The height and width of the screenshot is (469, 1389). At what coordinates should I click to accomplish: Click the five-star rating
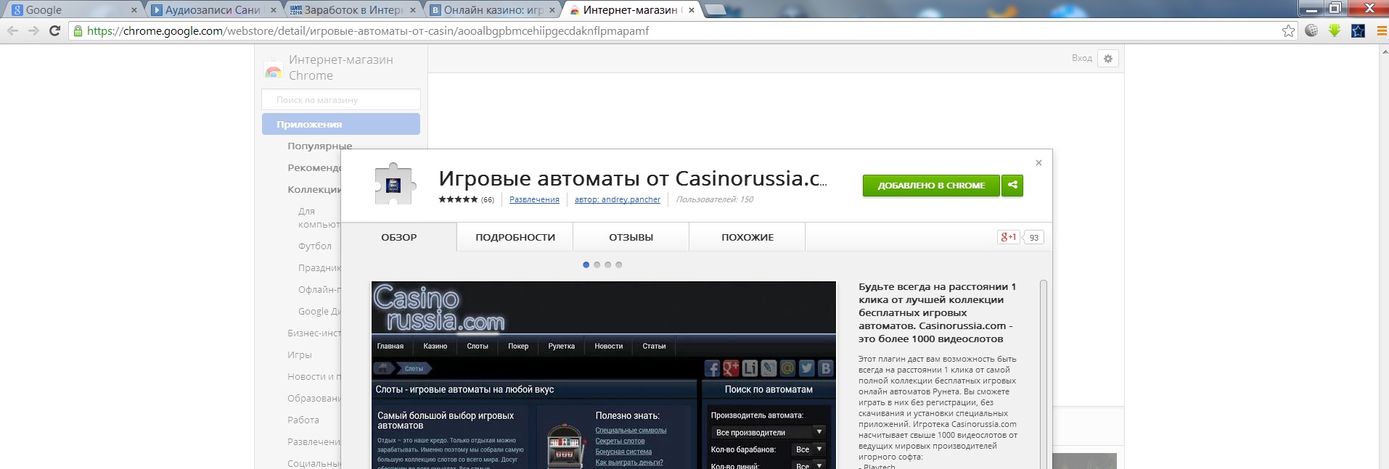point(458,199)
